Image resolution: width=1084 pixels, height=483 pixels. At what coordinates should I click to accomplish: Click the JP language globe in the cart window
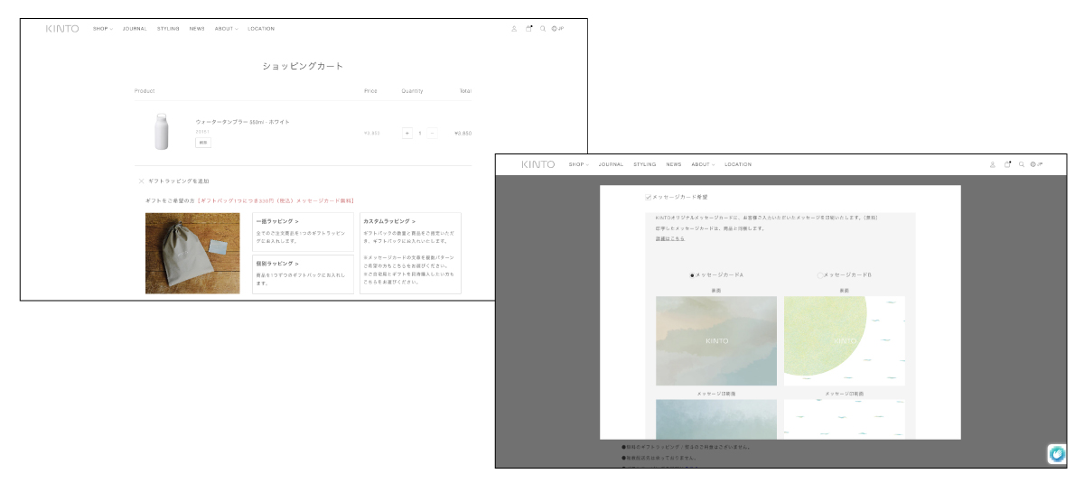click(x=557, y=29)
